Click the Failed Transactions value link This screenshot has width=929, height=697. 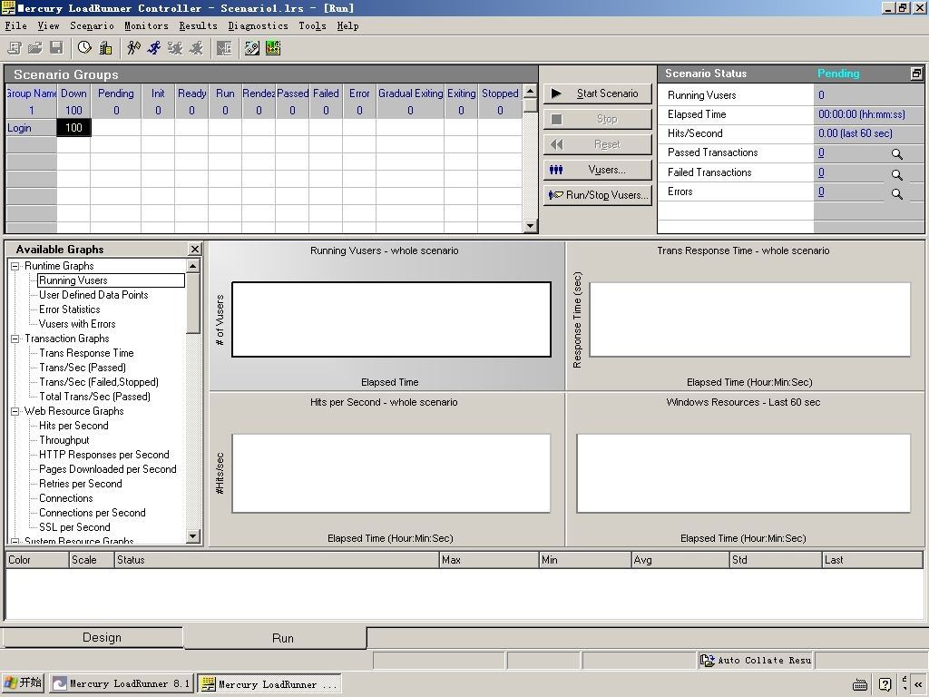pyautogui.click(x=821, y=172)
